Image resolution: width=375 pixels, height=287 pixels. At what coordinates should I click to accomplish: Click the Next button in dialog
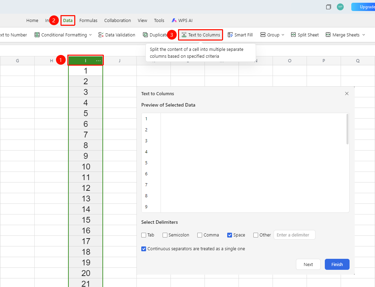[x=308, y=264]
